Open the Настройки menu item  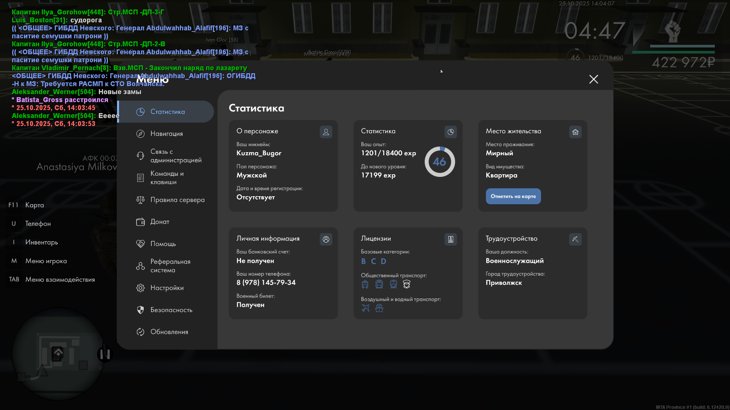click(x=167, y=288)
